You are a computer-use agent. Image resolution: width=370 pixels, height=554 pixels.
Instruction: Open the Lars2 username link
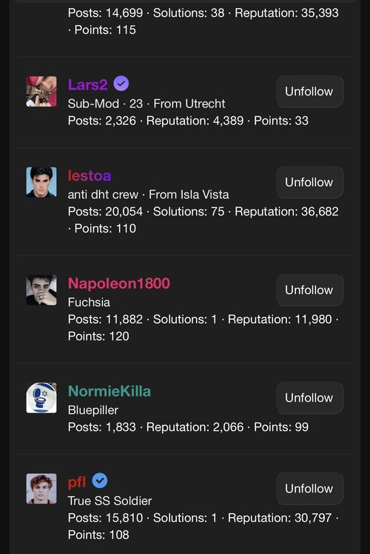coord(88,84)
